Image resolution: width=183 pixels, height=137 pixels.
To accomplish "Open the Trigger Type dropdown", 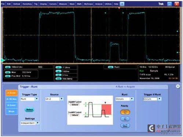I will 37,99.
